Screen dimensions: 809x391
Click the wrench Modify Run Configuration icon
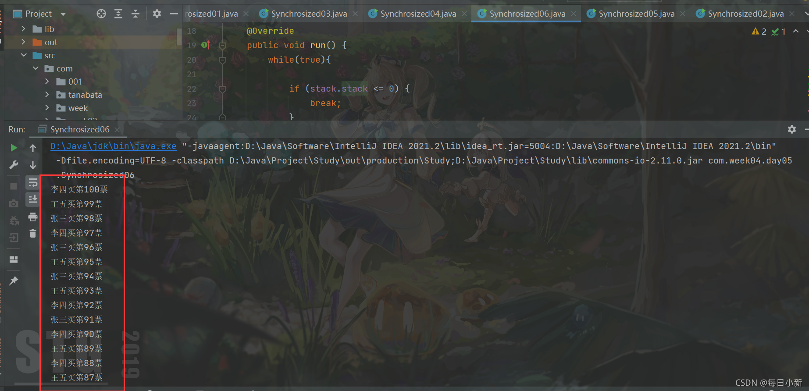click(14, 165)
